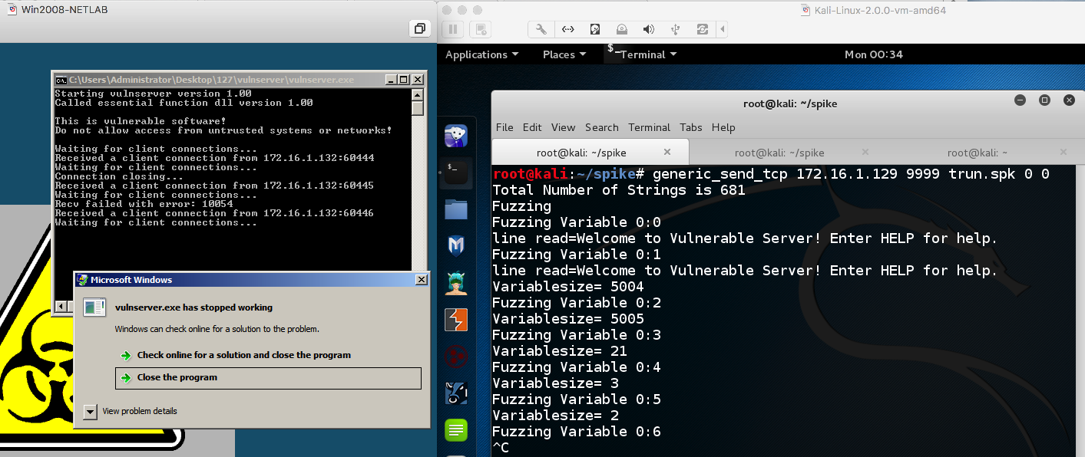This screenshot has width=1085, height=457.
Task: Click the hard disk toolbar icon
Action: click(595, 29)
